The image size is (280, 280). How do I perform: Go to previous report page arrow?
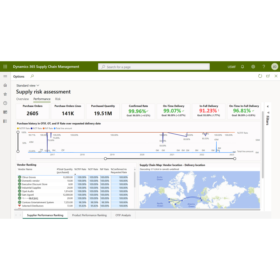[16, 215]
